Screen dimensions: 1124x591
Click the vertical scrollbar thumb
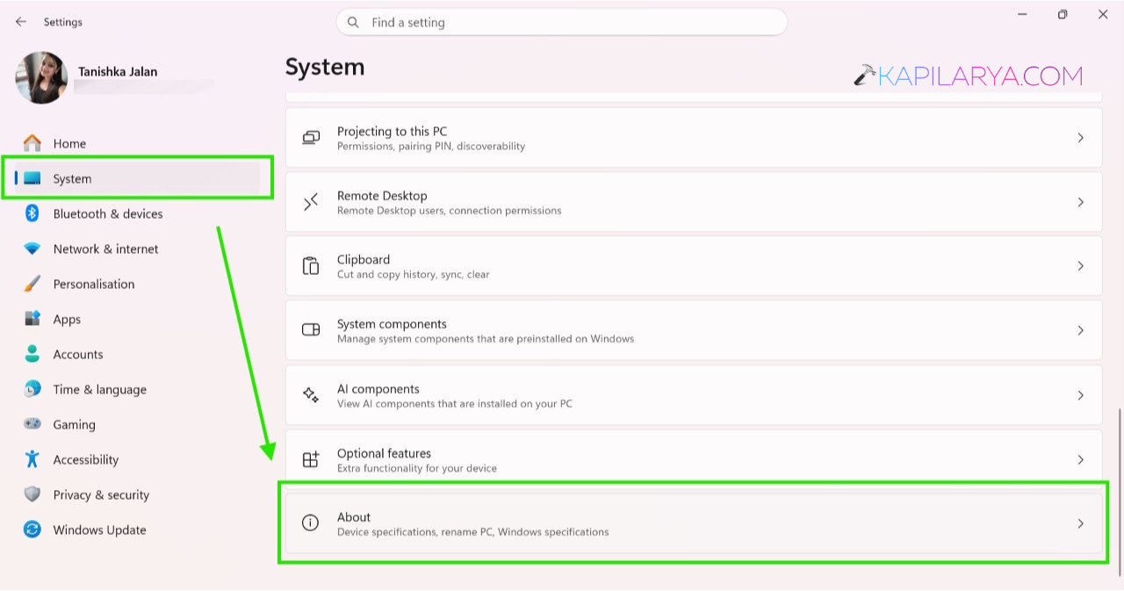pos(1120,492)
